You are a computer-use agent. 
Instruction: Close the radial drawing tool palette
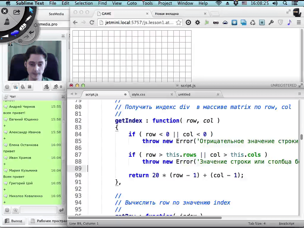(4, 11)
